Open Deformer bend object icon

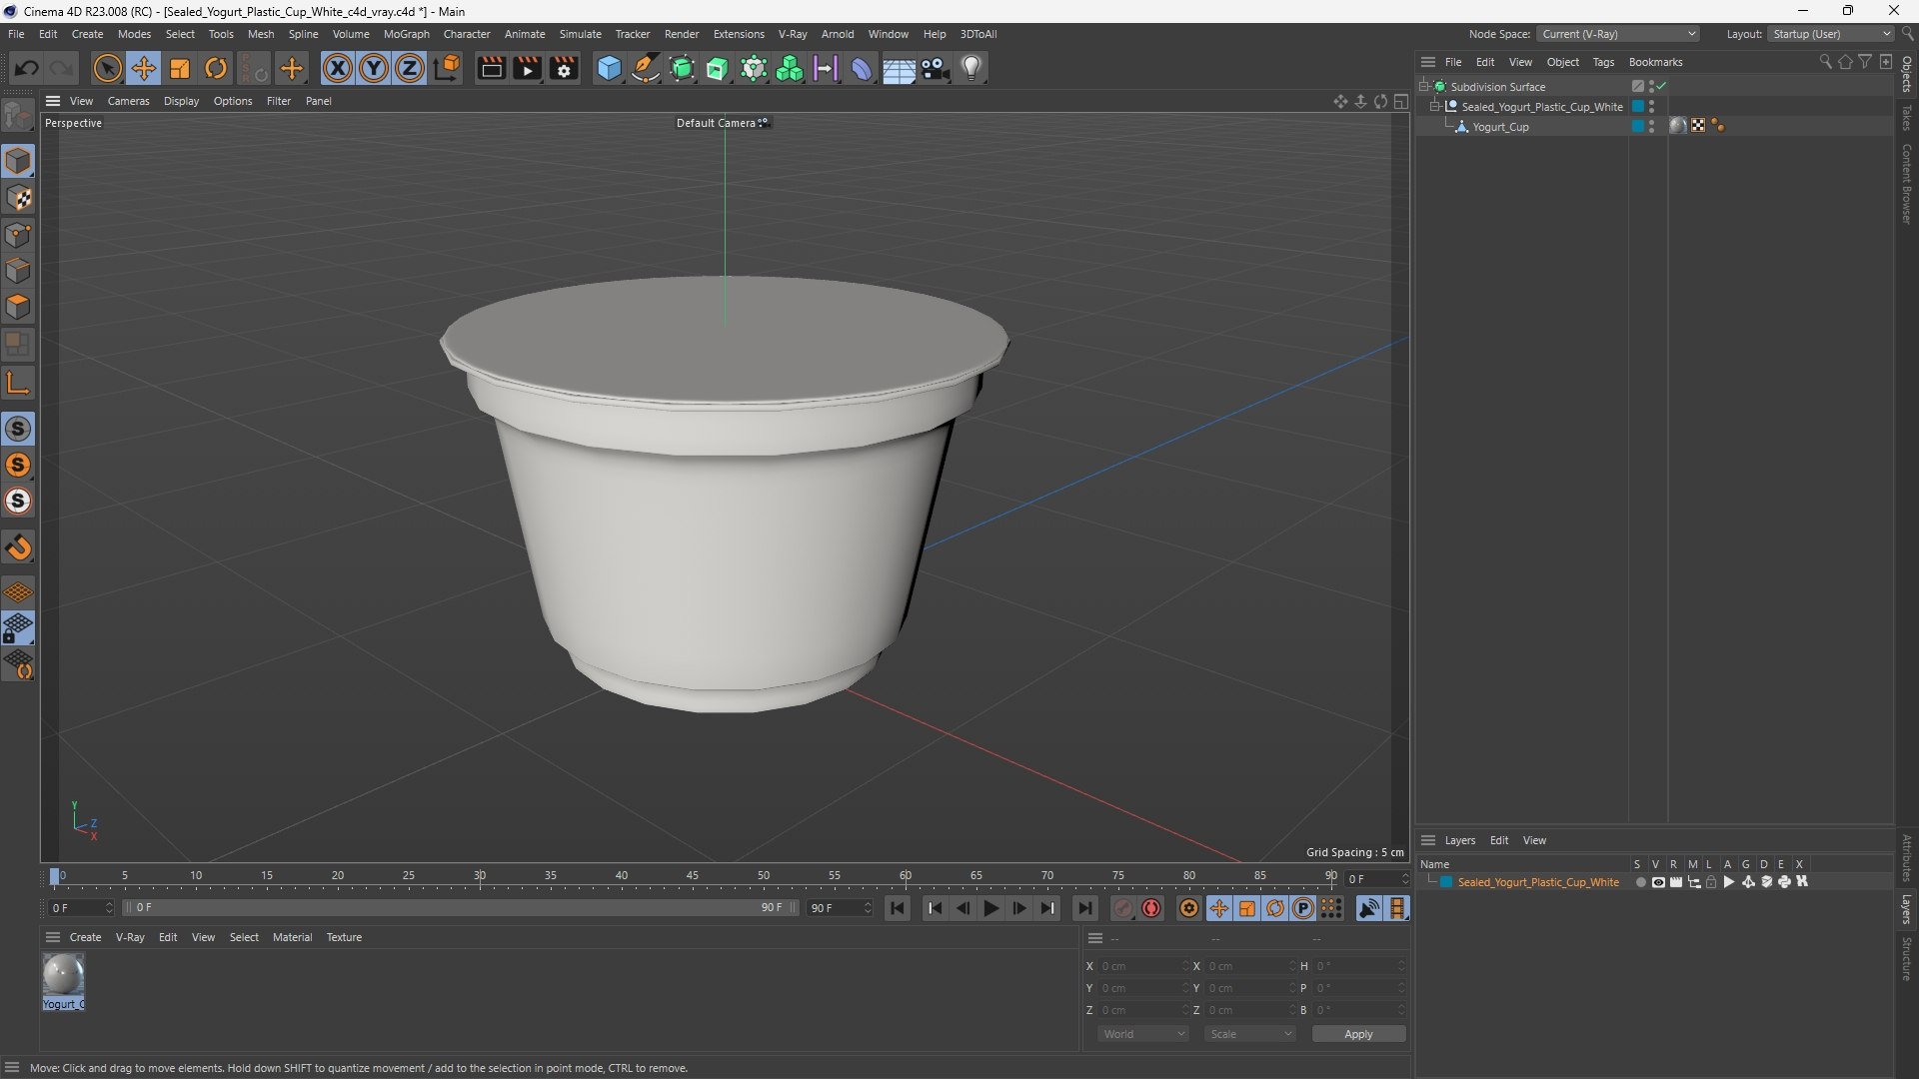[862, 68]
